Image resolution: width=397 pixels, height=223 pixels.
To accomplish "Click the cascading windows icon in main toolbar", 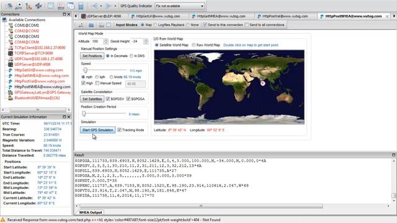I will tap(71, 6).
